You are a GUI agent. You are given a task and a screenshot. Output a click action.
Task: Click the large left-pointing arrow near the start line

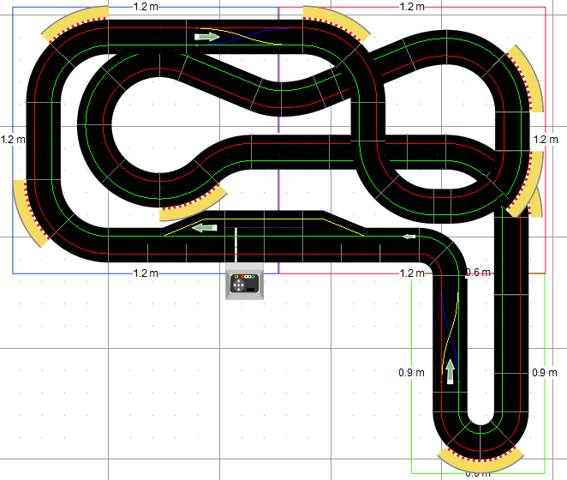(x=203, y=227)
